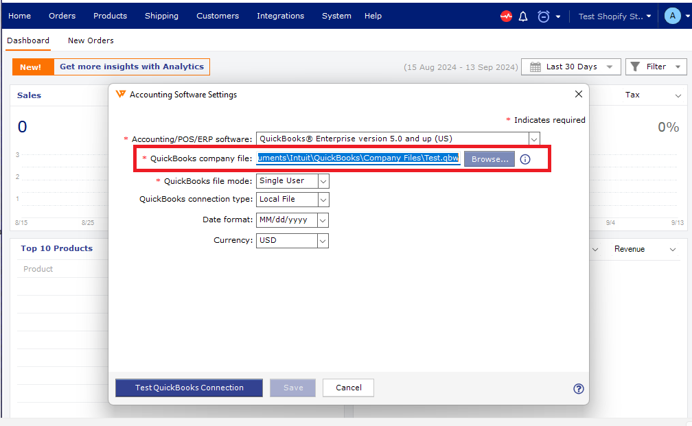Click the Top 10 Products heading
This screenshot has width=692, height=426.
coord(56,248)
